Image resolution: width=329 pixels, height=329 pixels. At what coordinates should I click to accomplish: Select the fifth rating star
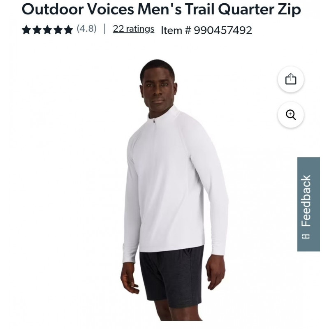click(68, 30)
